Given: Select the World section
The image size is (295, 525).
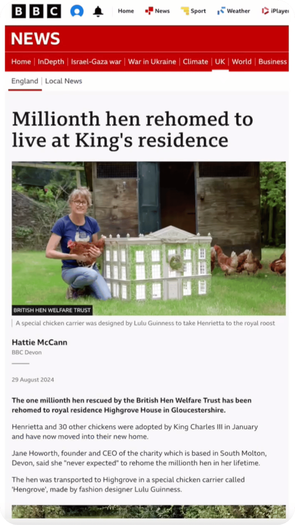Looking at the screenshot, I should click(x=242, y=62).
